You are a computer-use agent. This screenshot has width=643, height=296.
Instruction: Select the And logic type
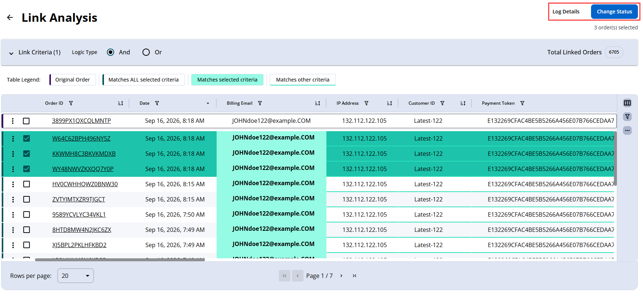click(110, 52)
